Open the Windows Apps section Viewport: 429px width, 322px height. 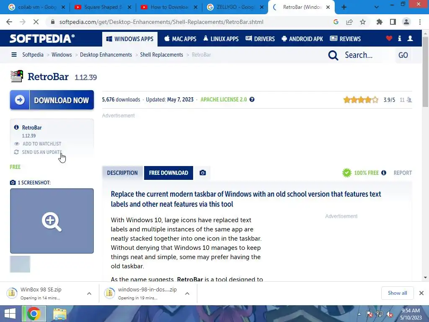[x=130, y=39]
